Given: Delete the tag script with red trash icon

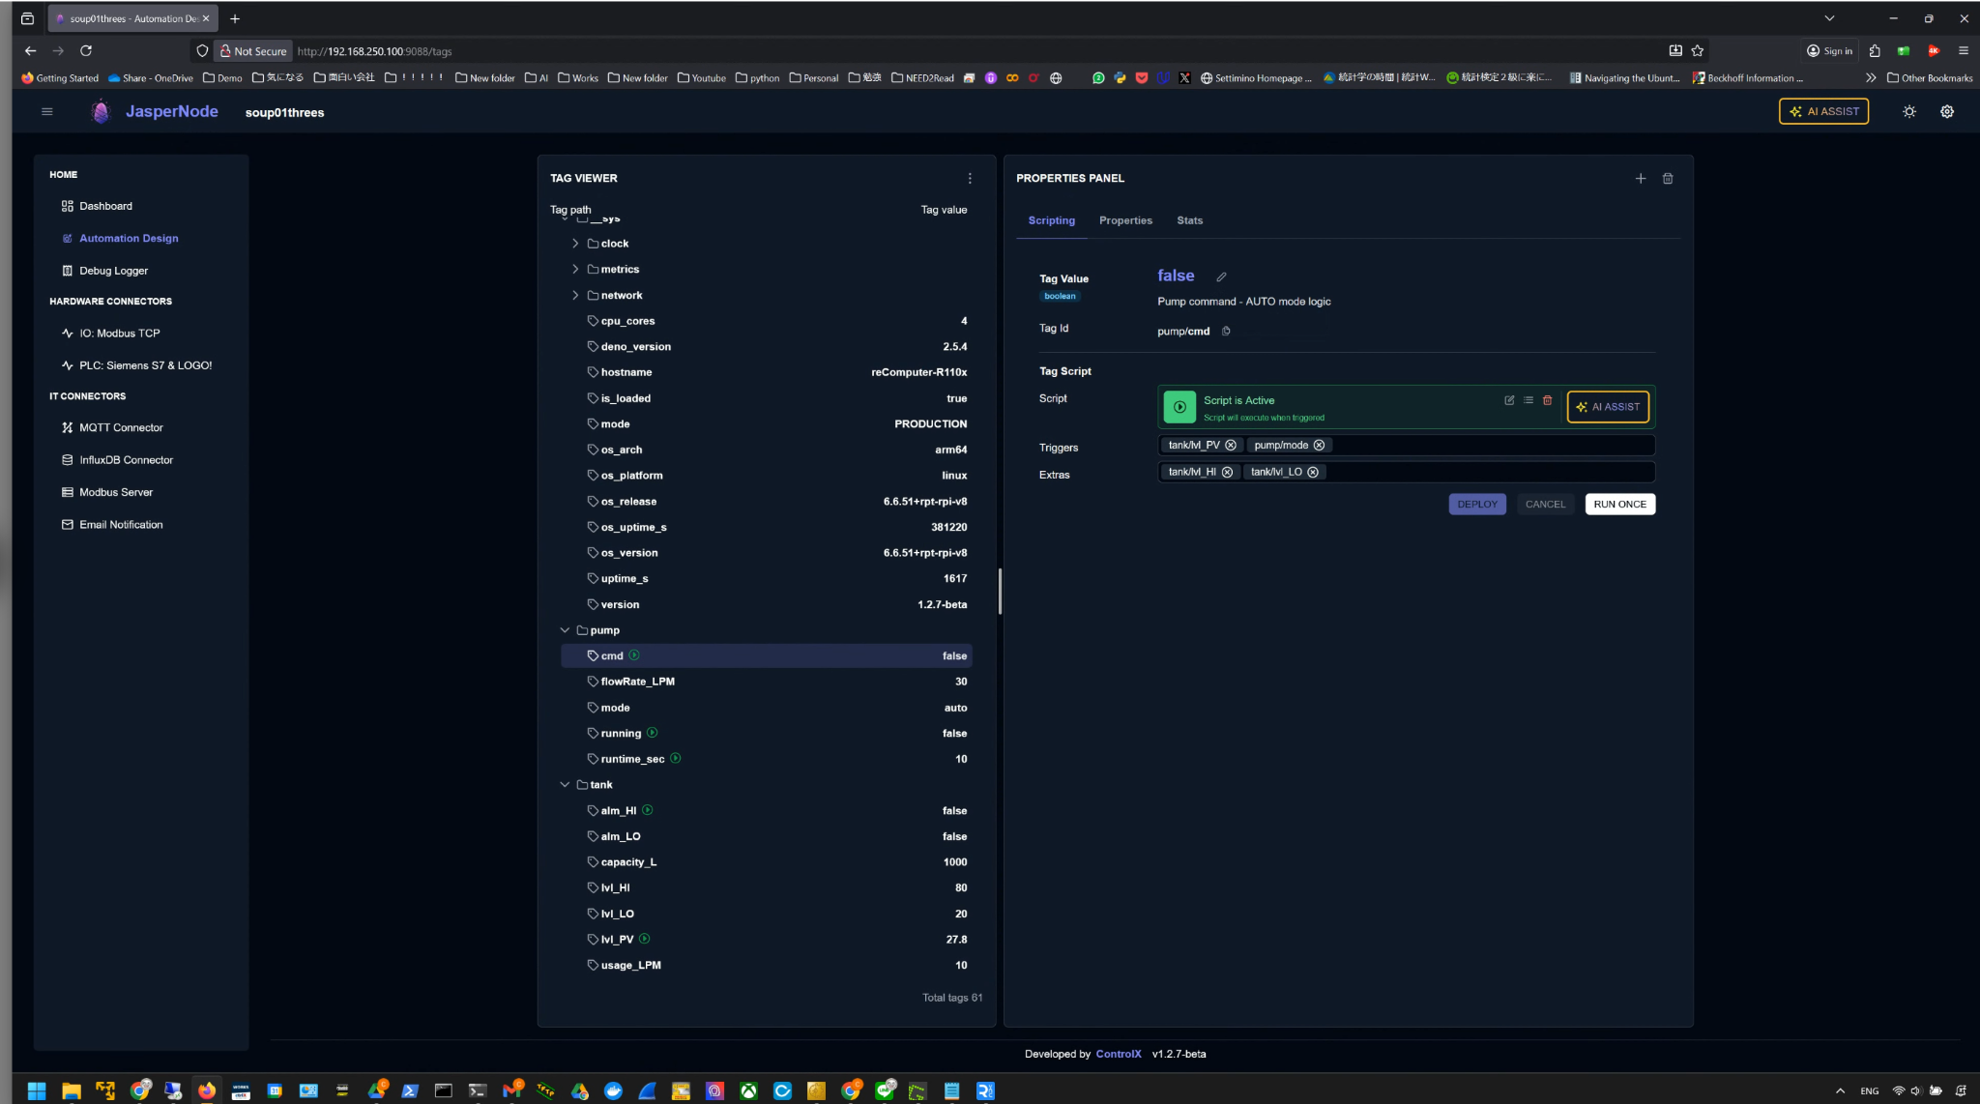Looking at the screenshot, I should 1547,400.
